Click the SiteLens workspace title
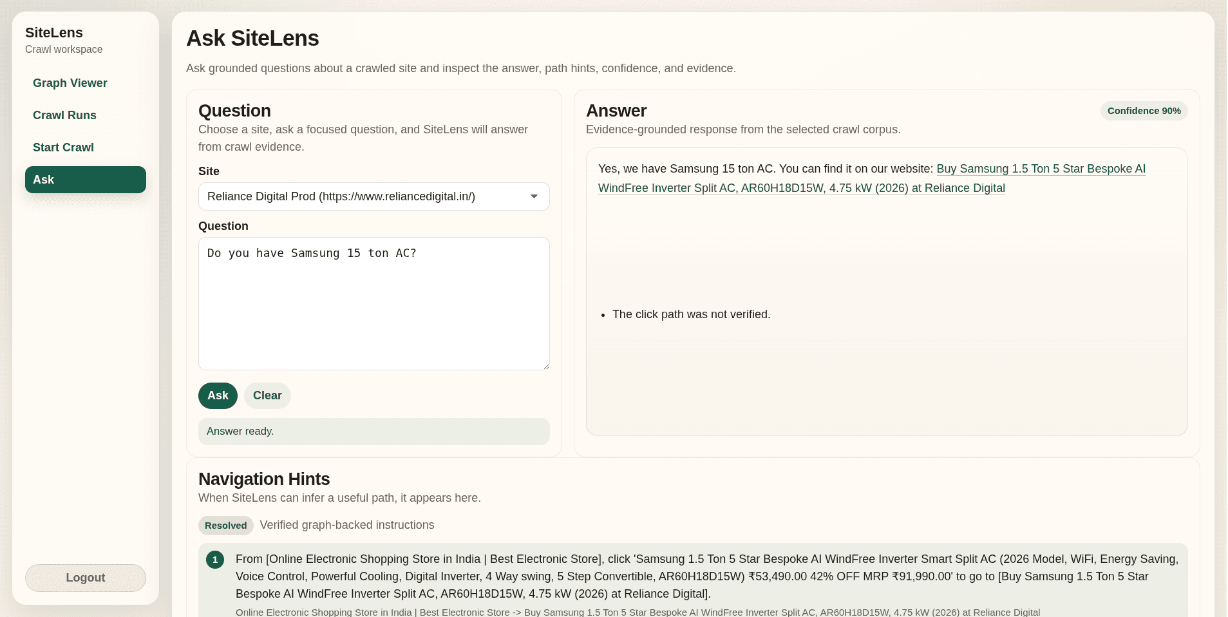This screenshot has width=1228, height=617. tap(54, 33)
